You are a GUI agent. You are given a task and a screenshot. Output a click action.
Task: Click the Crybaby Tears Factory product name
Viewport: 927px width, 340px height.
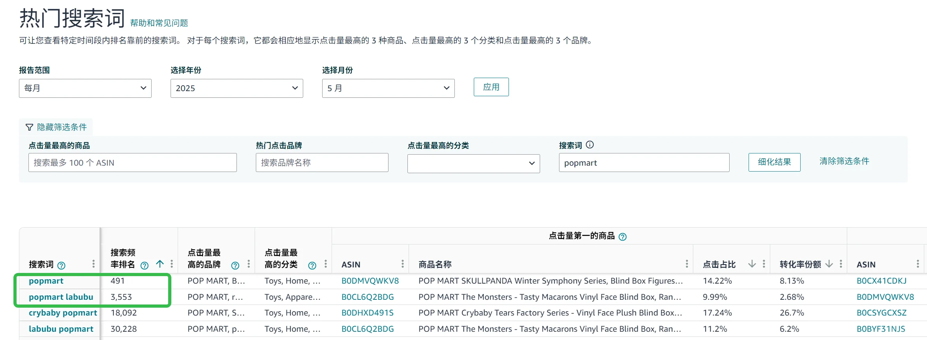click(x=550, y=313)
